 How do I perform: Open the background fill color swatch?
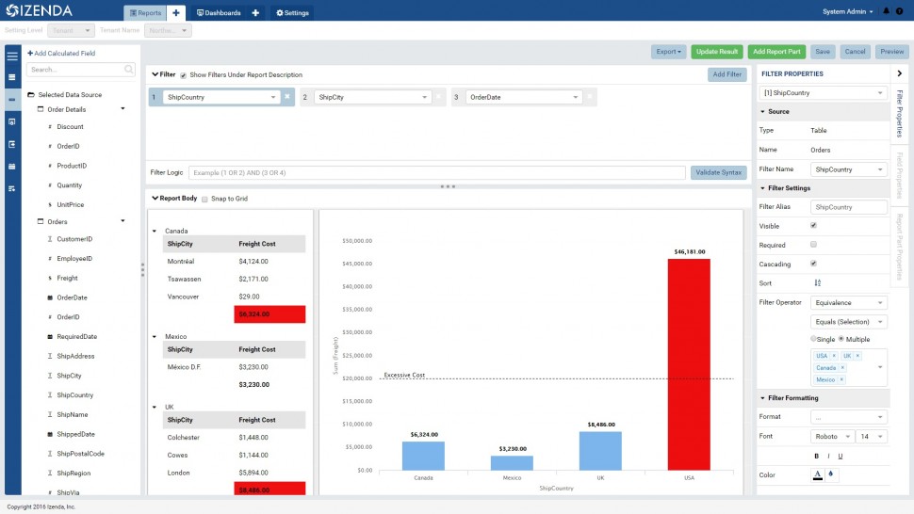(x=831, y=474)
